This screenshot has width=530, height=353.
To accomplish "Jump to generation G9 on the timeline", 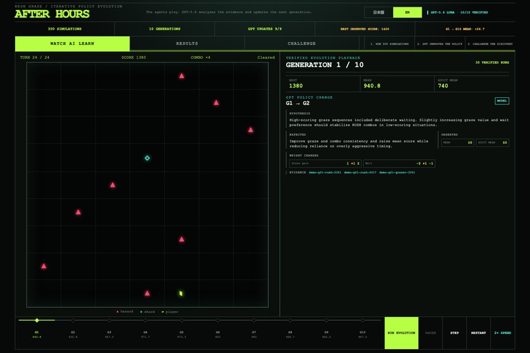I will 326,328.
